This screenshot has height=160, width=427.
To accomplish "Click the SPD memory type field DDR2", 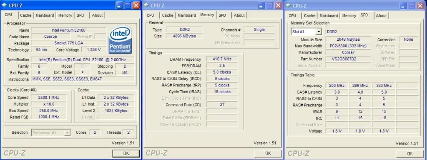I will (372, 32).
